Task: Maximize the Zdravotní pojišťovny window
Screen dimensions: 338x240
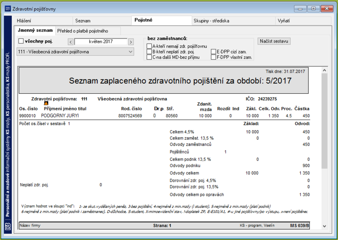Action: (313, 8)
